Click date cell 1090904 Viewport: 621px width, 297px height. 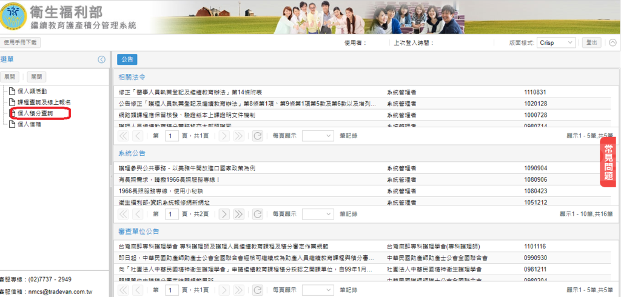coord(535,169)
